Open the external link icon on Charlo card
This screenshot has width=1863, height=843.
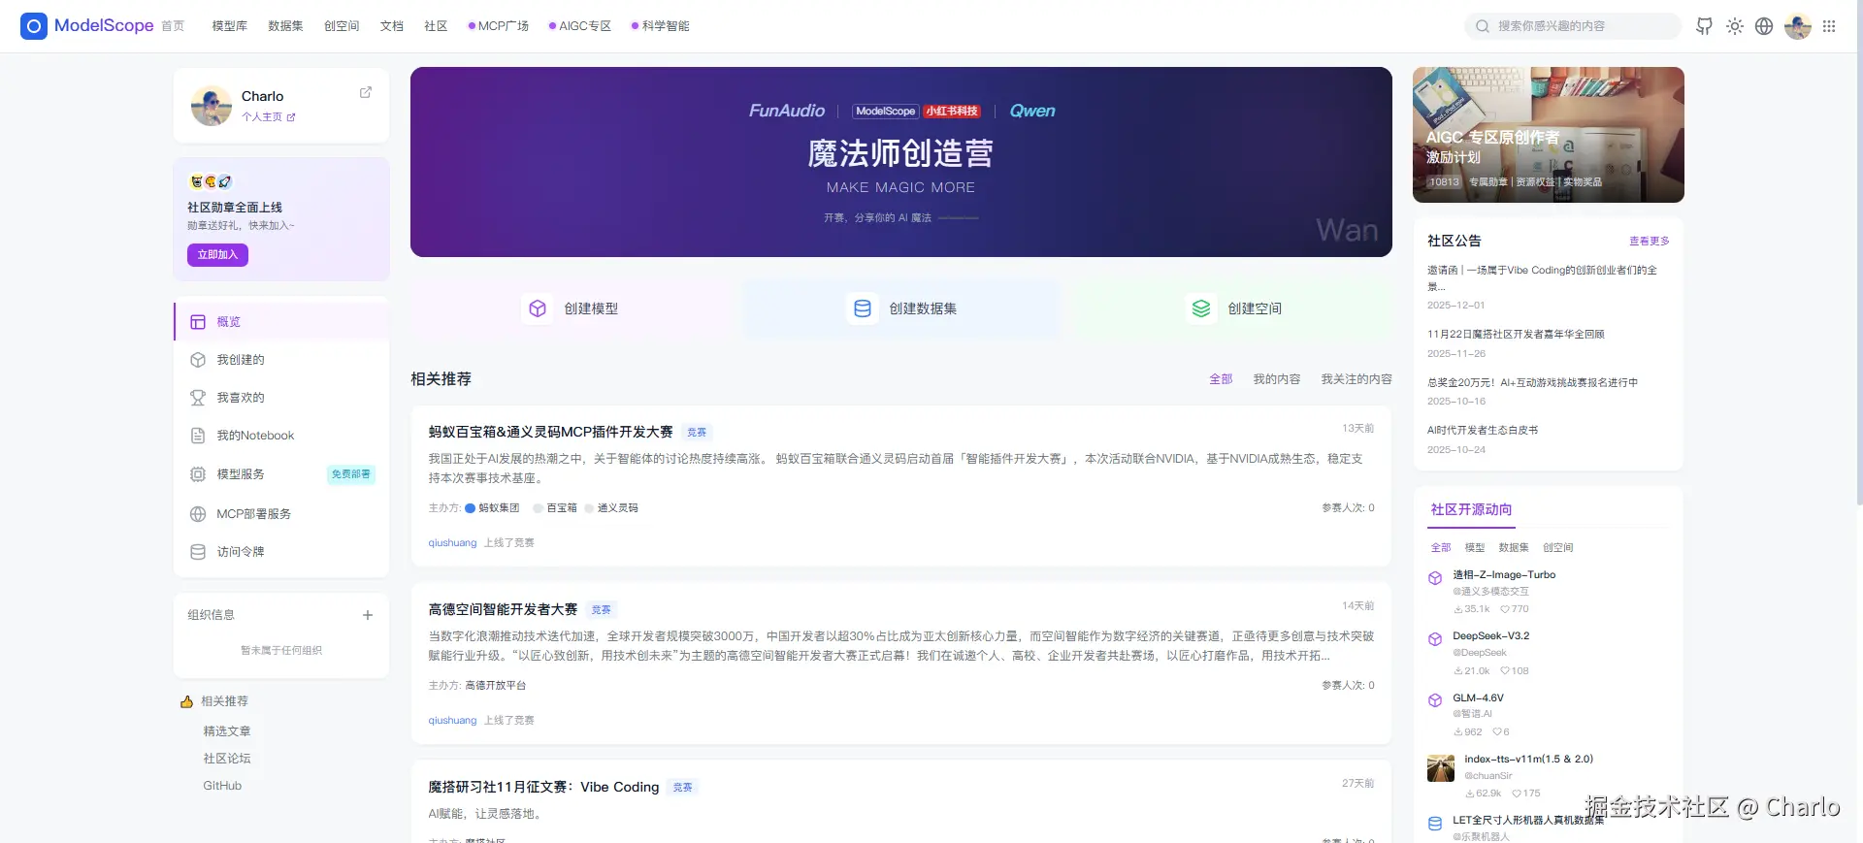tap(366, 92)
